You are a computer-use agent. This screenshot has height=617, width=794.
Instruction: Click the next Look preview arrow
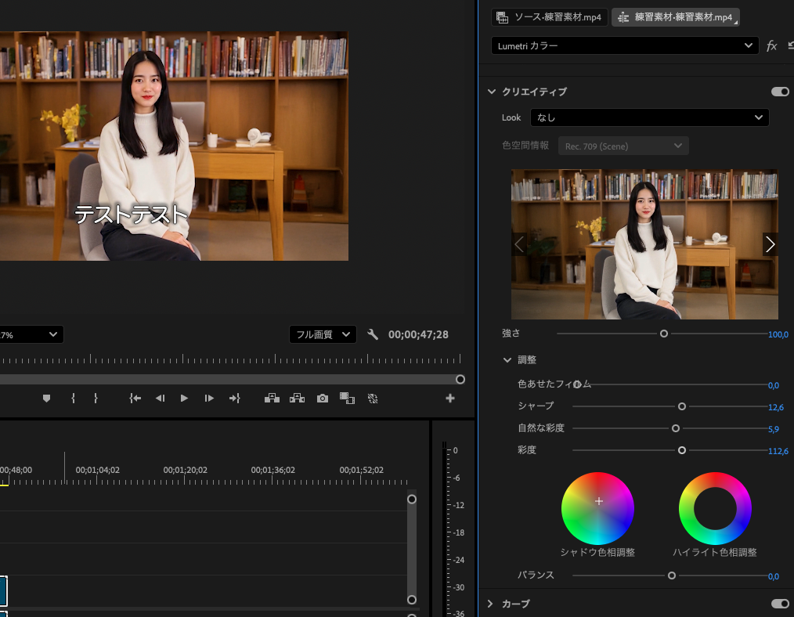point(770,244)
